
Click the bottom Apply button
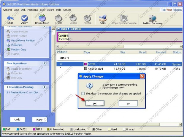click(x=39, y=120)
